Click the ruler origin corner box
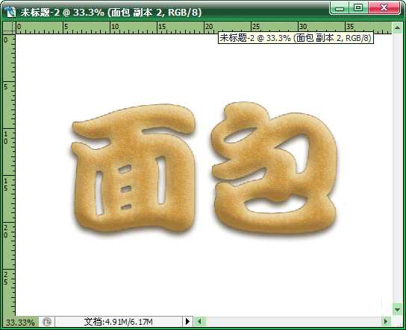406x330 pixels. tap(9, 28)
